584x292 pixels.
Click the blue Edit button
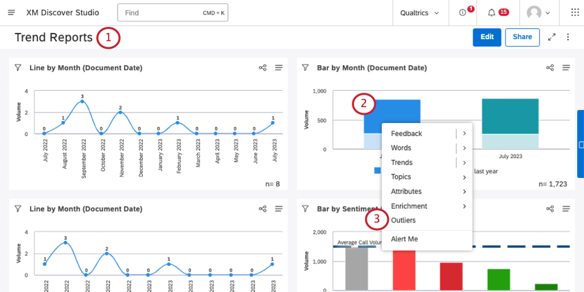coord(486,37)
